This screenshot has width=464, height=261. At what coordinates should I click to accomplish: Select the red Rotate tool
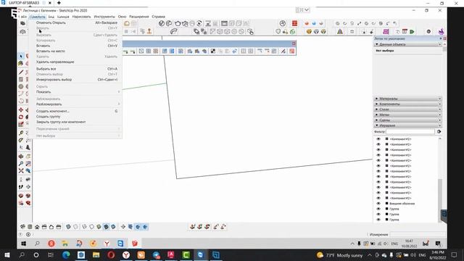click(x=21, y=117)
